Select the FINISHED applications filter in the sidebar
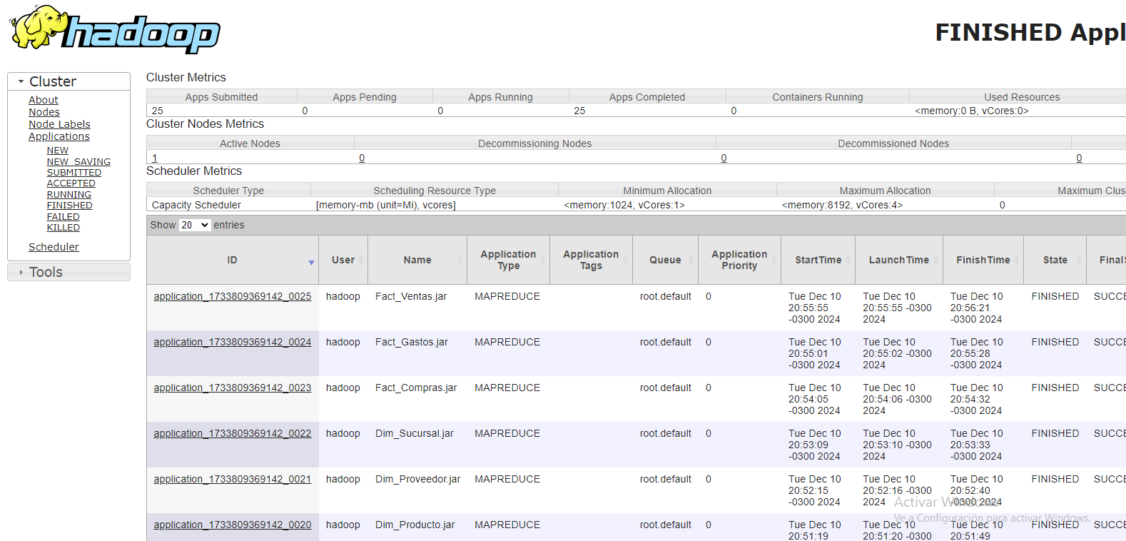This screenshot has width=1126, height=541. pyautogui.click(x=70, y=206)
